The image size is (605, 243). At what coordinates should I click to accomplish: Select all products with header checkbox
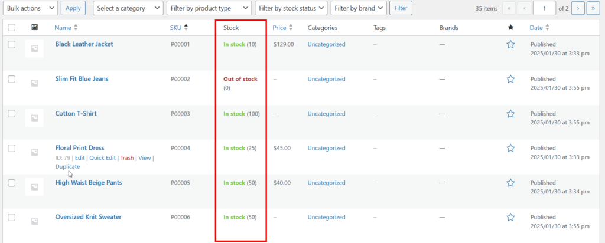point(12,28)
